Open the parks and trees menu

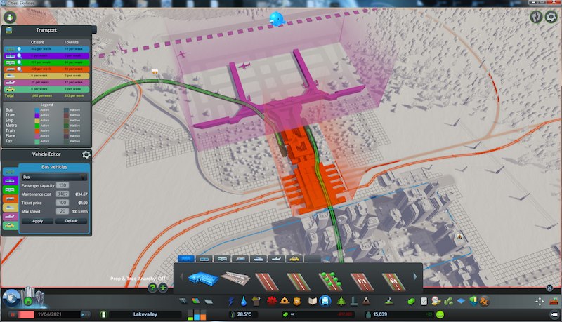339,301
